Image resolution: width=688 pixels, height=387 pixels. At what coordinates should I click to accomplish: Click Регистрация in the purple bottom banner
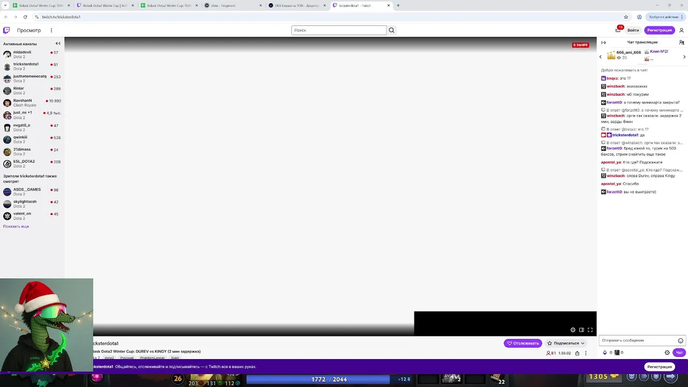click(660, 367)
